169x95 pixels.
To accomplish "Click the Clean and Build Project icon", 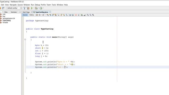I will click(x=28, y=8).
